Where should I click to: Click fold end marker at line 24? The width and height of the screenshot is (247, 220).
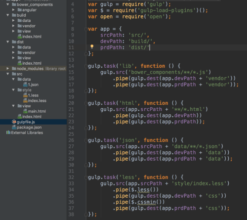(86, 128)
